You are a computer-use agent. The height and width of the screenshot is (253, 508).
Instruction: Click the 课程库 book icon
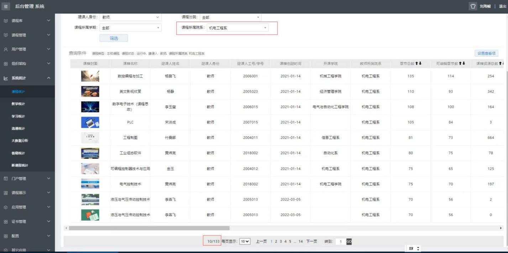6,21
